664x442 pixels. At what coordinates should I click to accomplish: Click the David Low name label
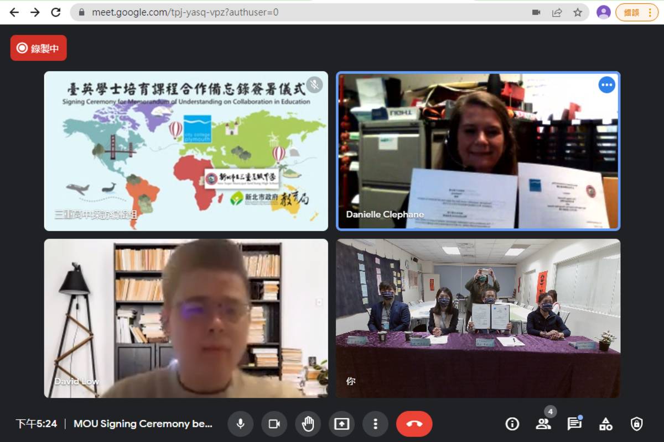pyautogui.click(x=76, y=381)
